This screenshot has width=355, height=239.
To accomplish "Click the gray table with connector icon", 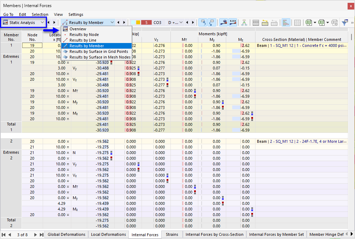I will click(x=274, y=23).
